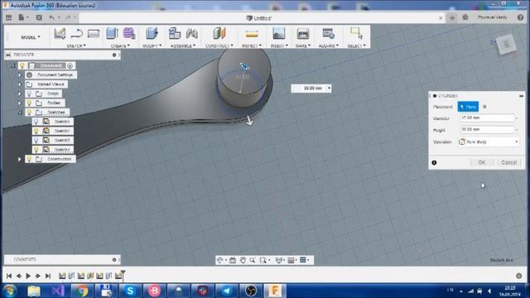Open Display Settings in navigation bar
Screen dimensions: 530x298
[x=279, y=260]
